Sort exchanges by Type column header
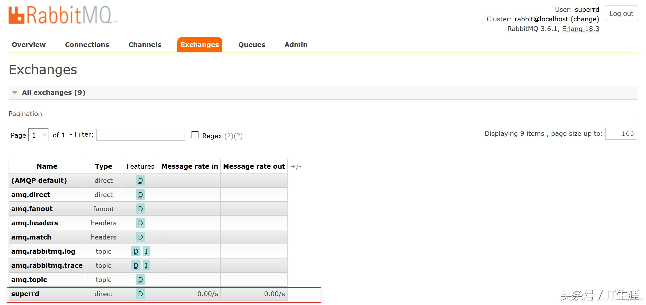The height and width of the screenshot is (305, 646). [x=103, y=166]
